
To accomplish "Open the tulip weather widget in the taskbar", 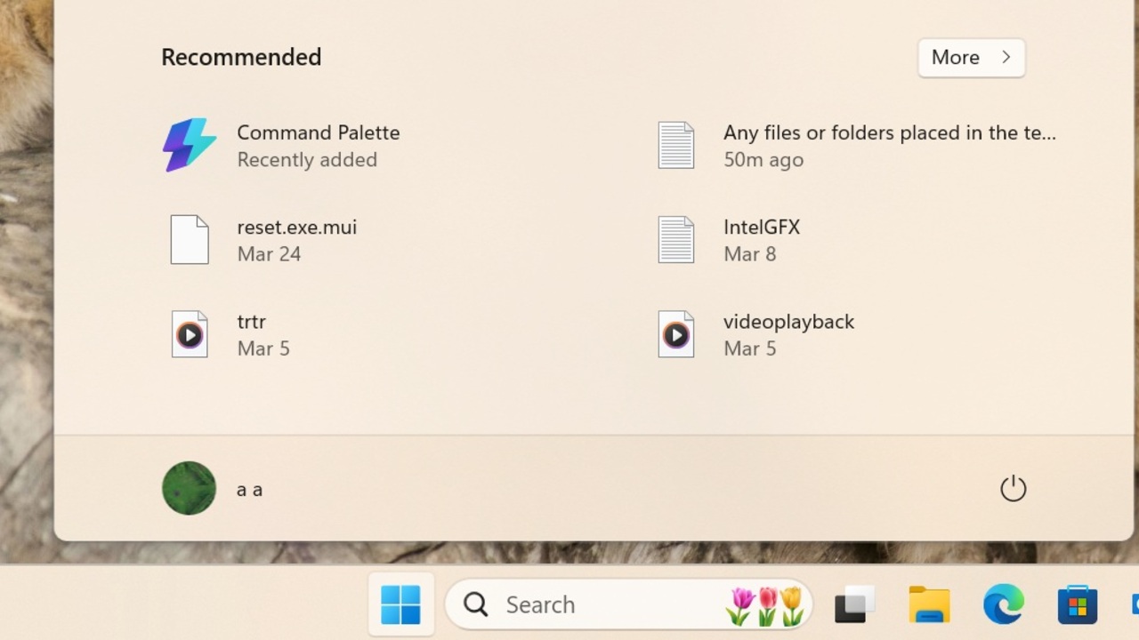I will click(x=763, y=604).
